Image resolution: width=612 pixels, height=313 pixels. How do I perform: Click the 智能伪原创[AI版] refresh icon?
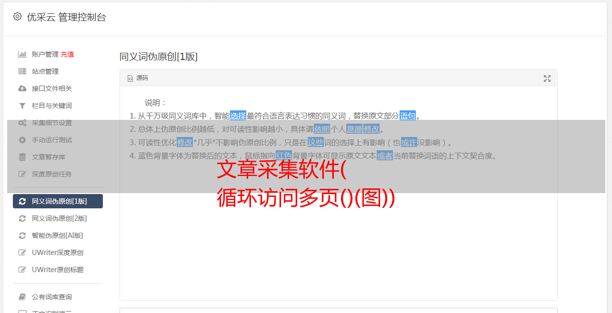22,235
